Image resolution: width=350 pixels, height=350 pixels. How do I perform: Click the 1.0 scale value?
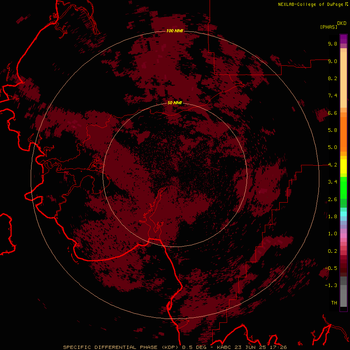pos(332,233)
